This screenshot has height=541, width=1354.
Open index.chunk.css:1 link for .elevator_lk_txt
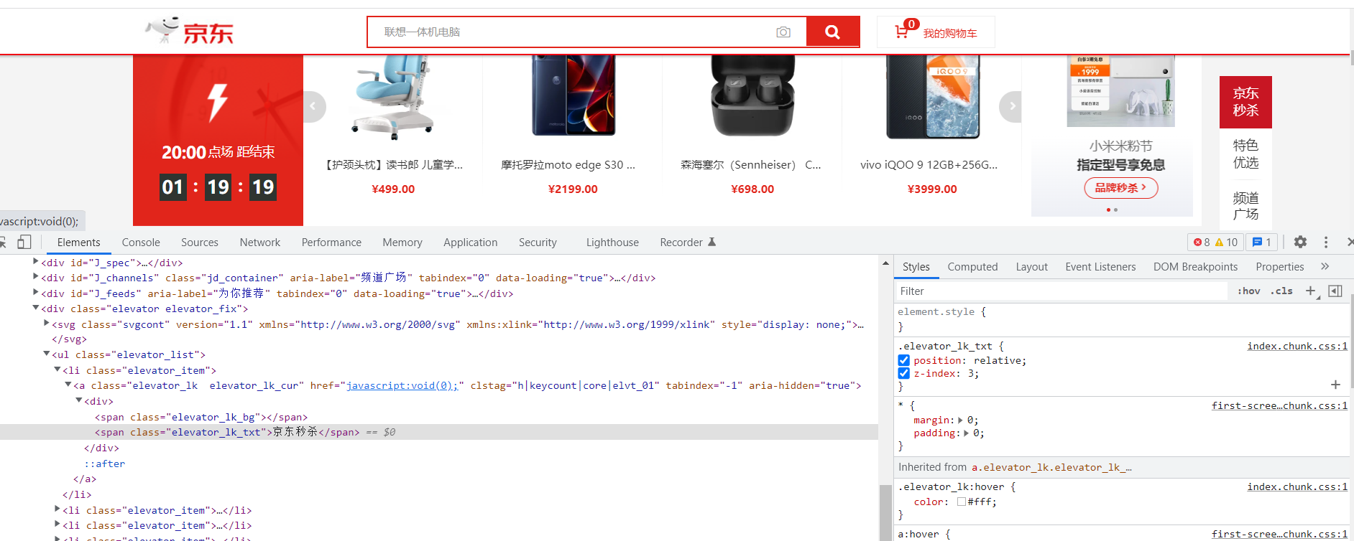[1297, 346]
